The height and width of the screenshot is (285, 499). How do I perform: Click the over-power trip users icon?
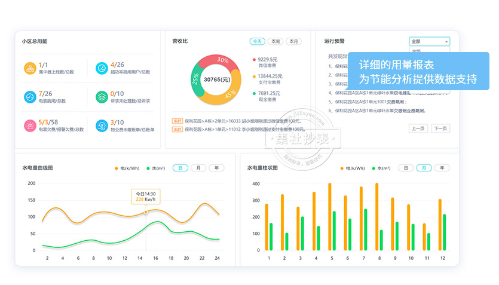click(x=102, y=68)
